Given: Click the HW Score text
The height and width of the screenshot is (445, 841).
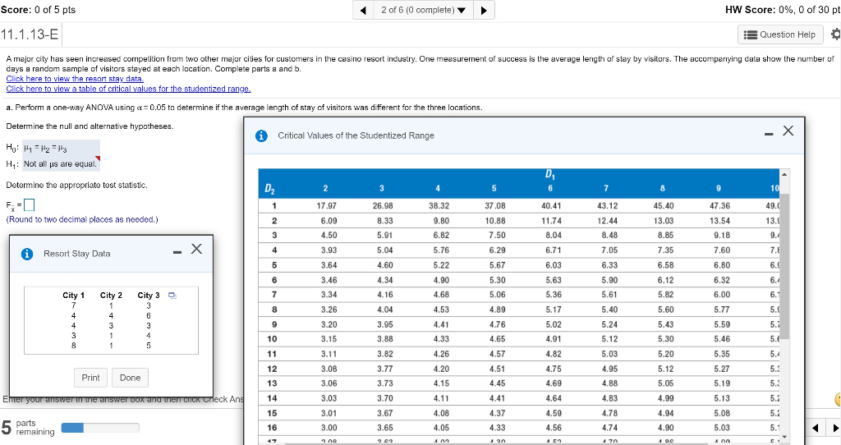Looking at the screenshot, I should point(783,10).
